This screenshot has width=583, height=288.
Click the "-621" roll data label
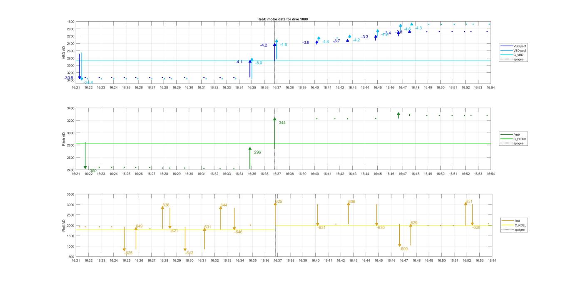pyautogui.click(x=174, y=231)
